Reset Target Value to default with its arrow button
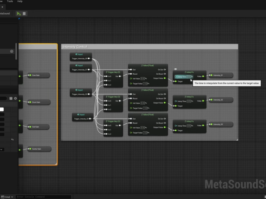 [148, 83]
